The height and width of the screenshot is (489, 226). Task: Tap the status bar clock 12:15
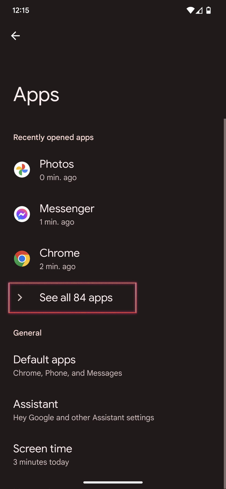(x=21, y=10)
